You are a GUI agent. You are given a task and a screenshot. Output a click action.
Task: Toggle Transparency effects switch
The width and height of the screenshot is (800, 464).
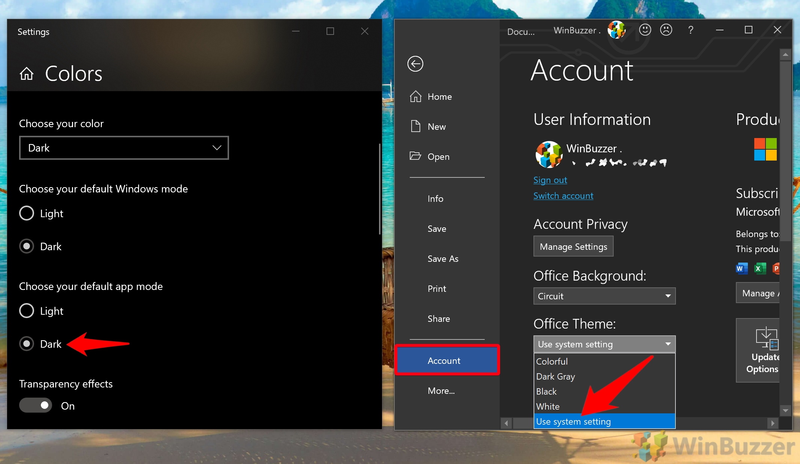tap(36, 405)
